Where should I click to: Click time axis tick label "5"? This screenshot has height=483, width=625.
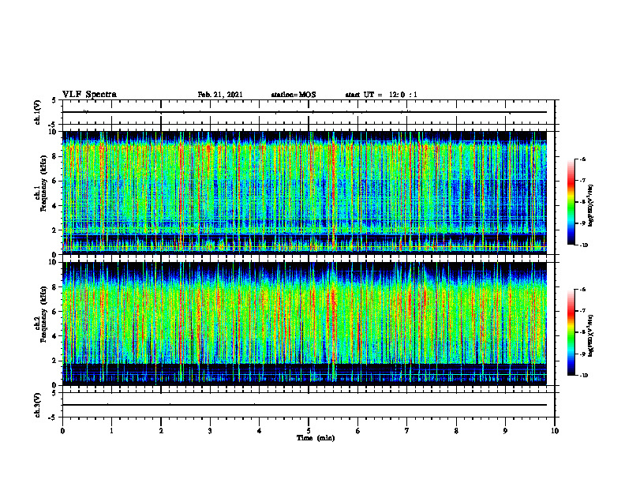pos(309,431)
